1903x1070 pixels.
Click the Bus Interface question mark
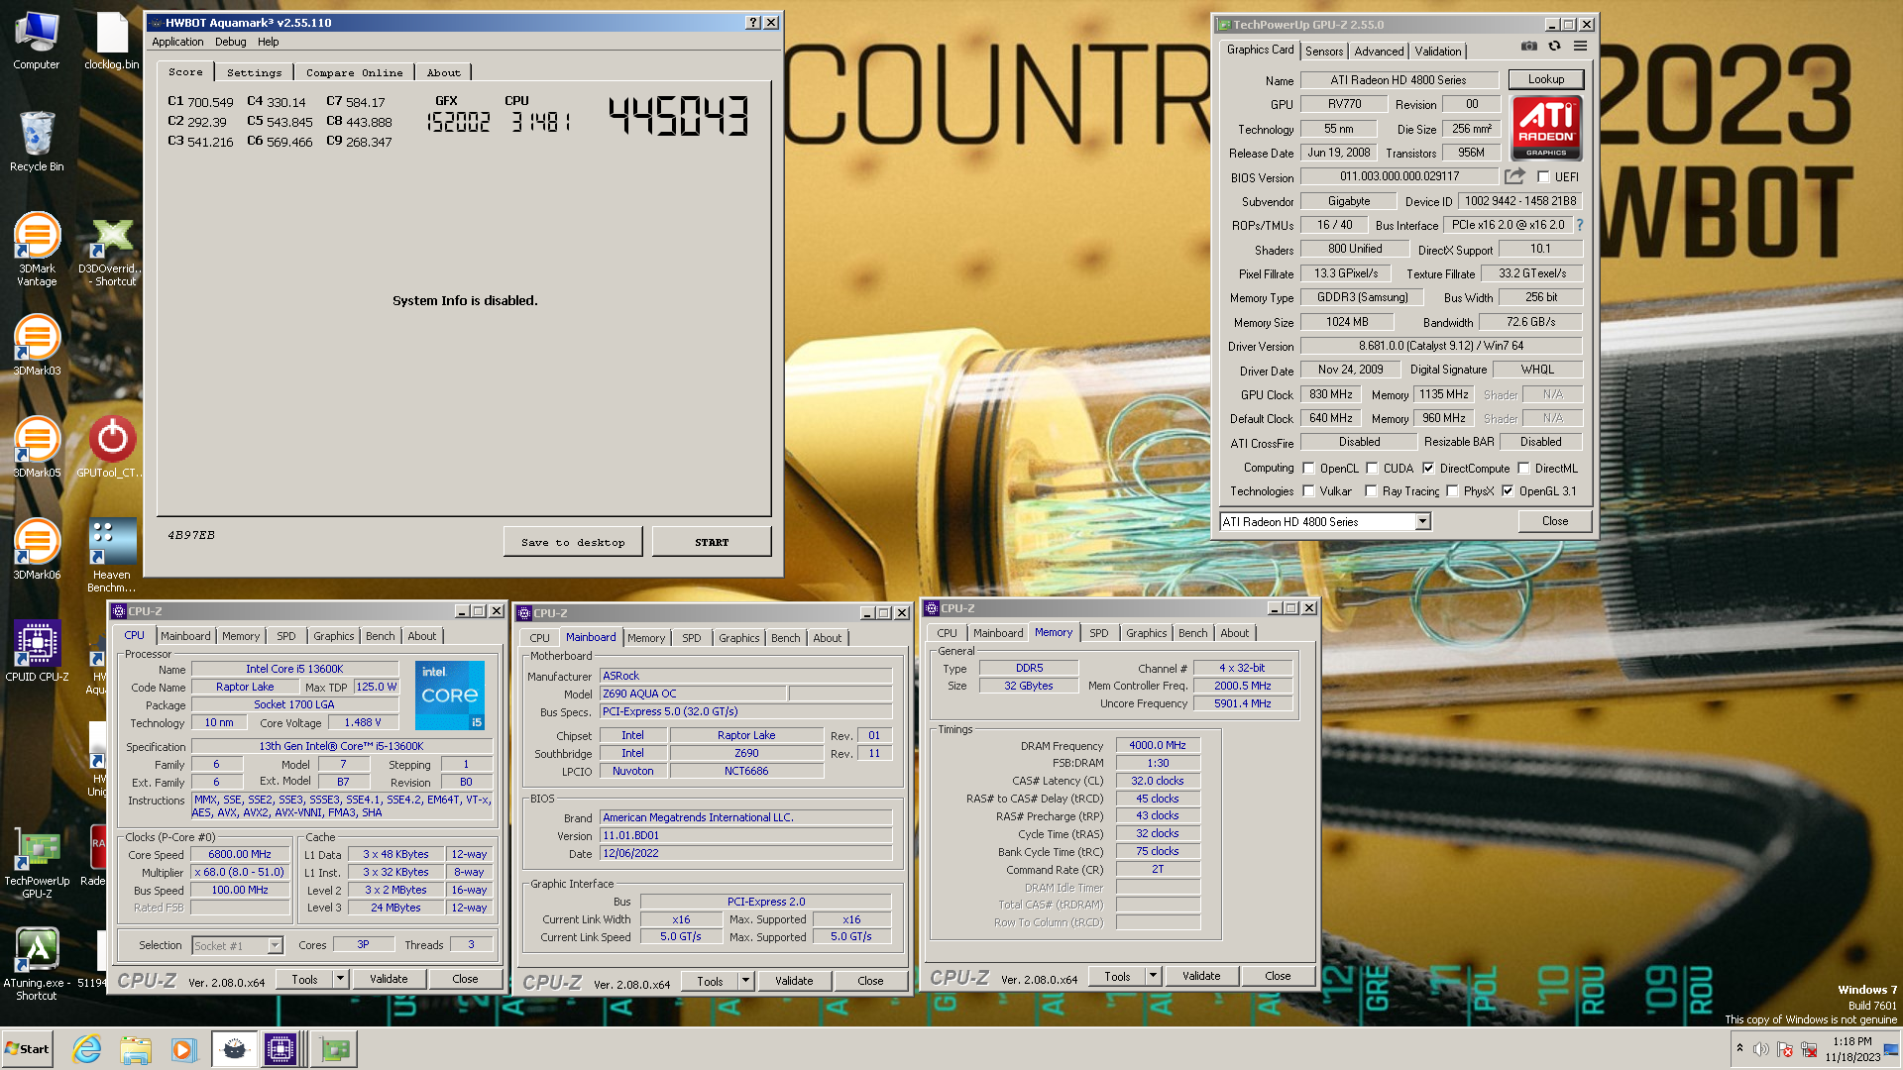[x=1580, y=225]
